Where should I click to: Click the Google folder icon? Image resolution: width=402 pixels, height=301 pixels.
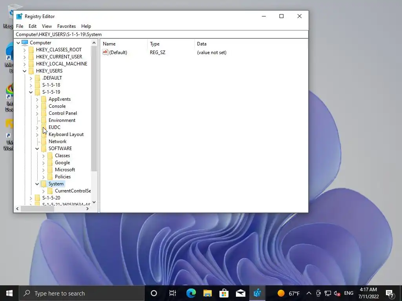tap(50, 163)
